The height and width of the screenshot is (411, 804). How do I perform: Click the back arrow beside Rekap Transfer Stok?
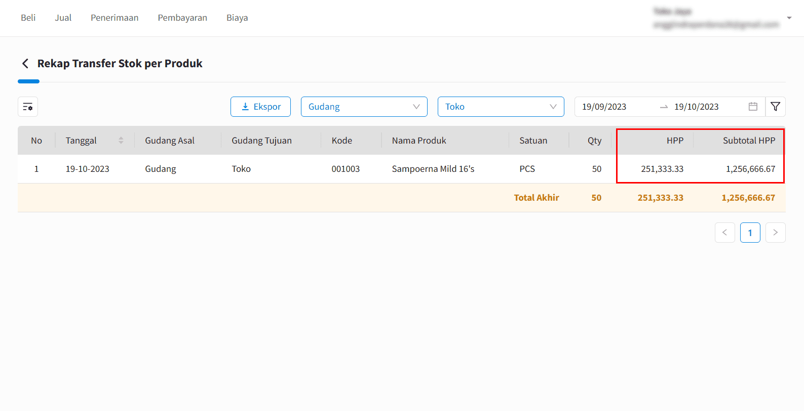click(x=25, y=64)
